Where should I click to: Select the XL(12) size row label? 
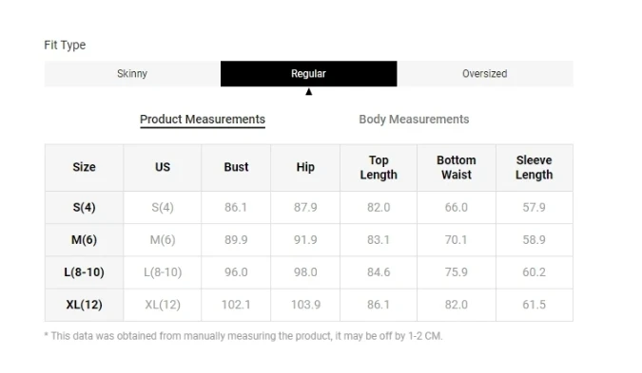[x=84, y=305]
